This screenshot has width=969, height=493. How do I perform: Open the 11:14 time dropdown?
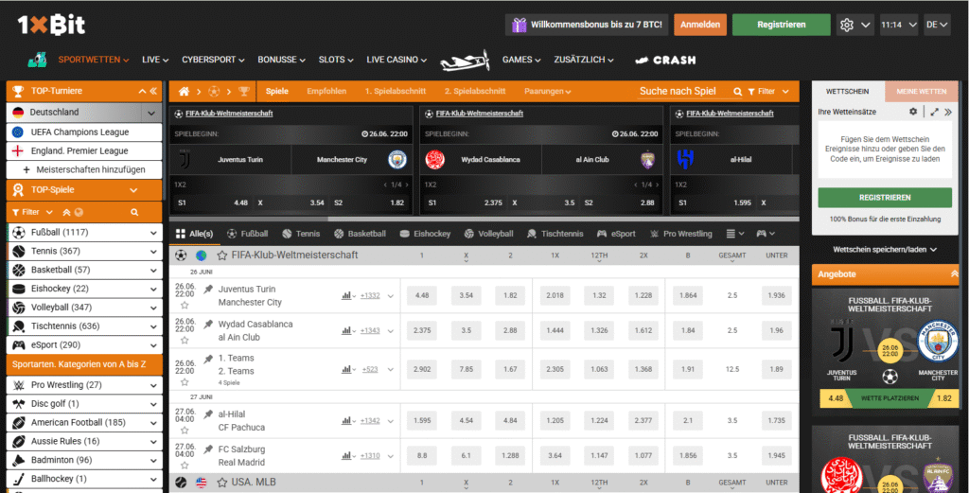899,25
